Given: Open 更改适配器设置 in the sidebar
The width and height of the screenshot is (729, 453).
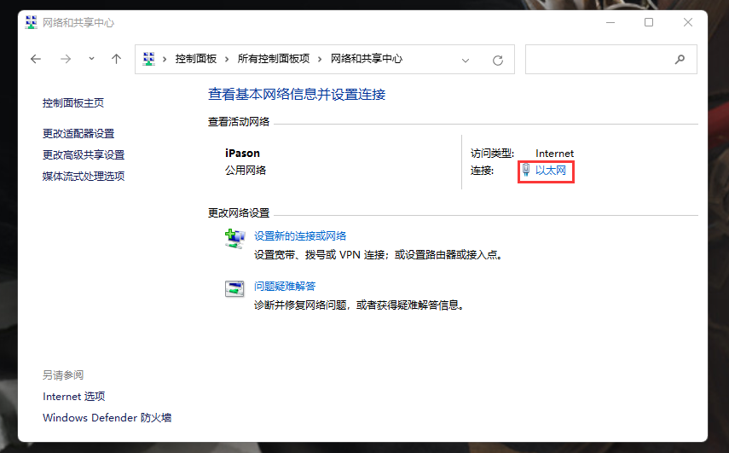Looking at the screenshot, I should [x=78, y=134].
